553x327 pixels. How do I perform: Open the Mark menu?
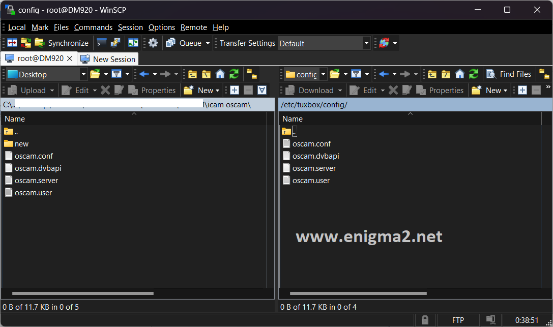40,27
